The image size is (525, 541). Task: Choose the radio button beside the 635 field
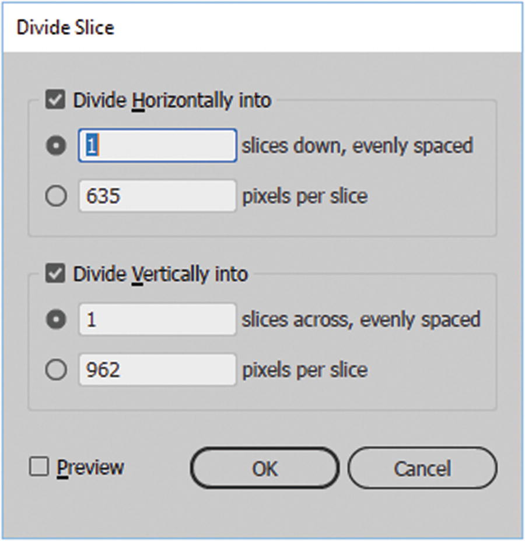[x=56, y=196]
